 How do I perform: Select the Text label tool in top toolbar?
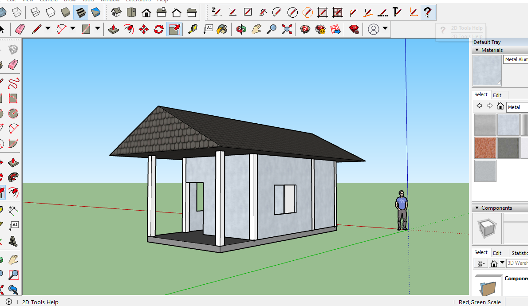click(x=208, y=29)
